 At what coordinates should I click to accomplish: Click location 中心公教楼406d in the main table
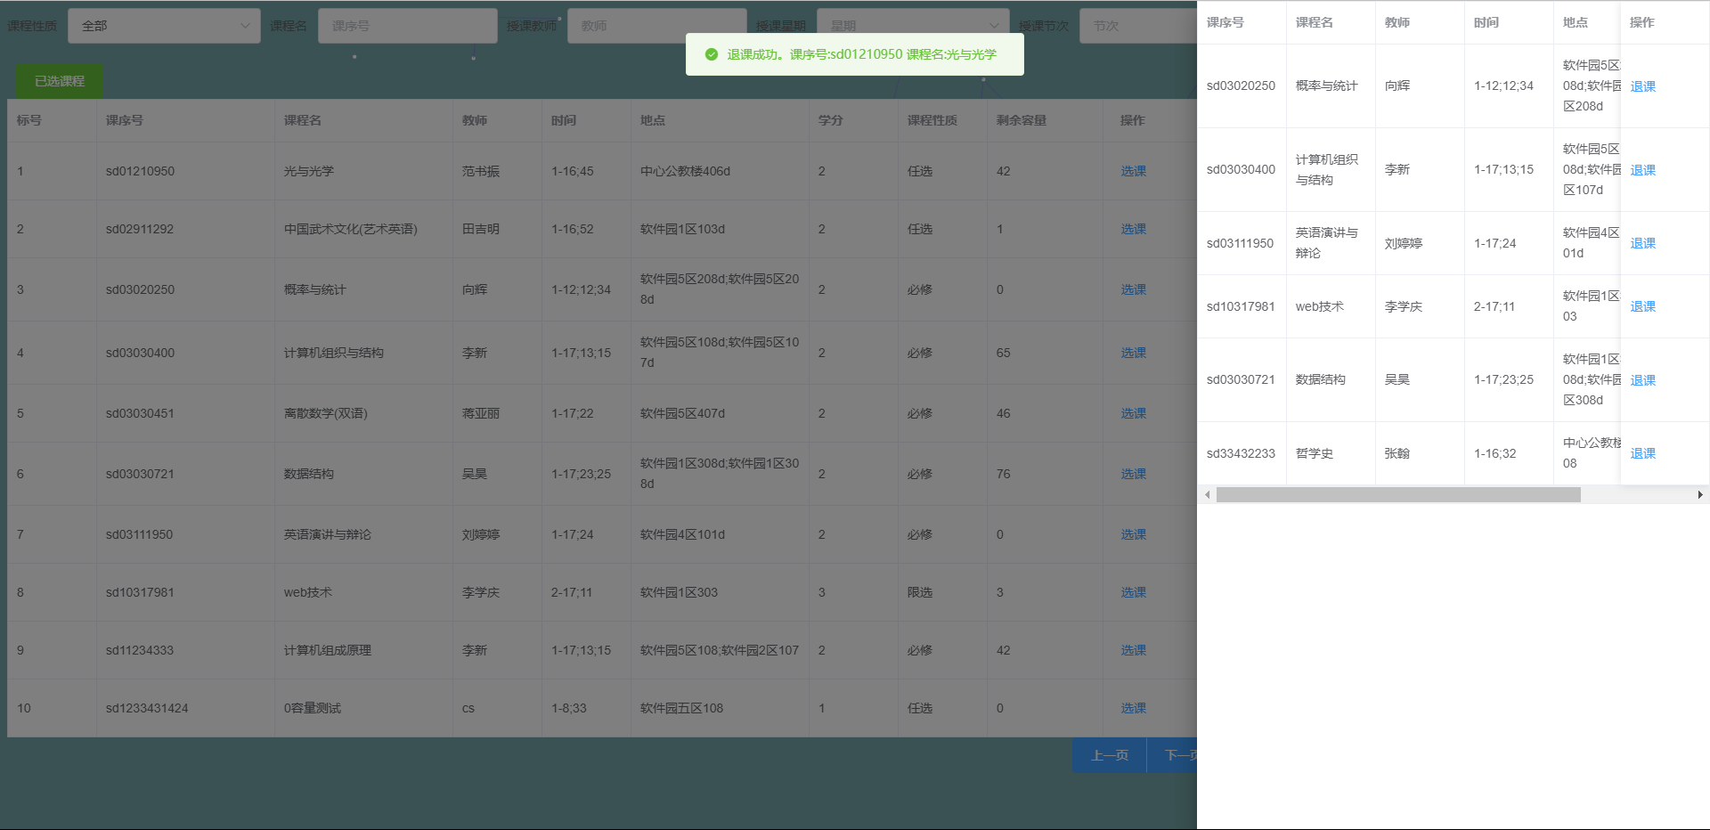click(x=685, y=171)
